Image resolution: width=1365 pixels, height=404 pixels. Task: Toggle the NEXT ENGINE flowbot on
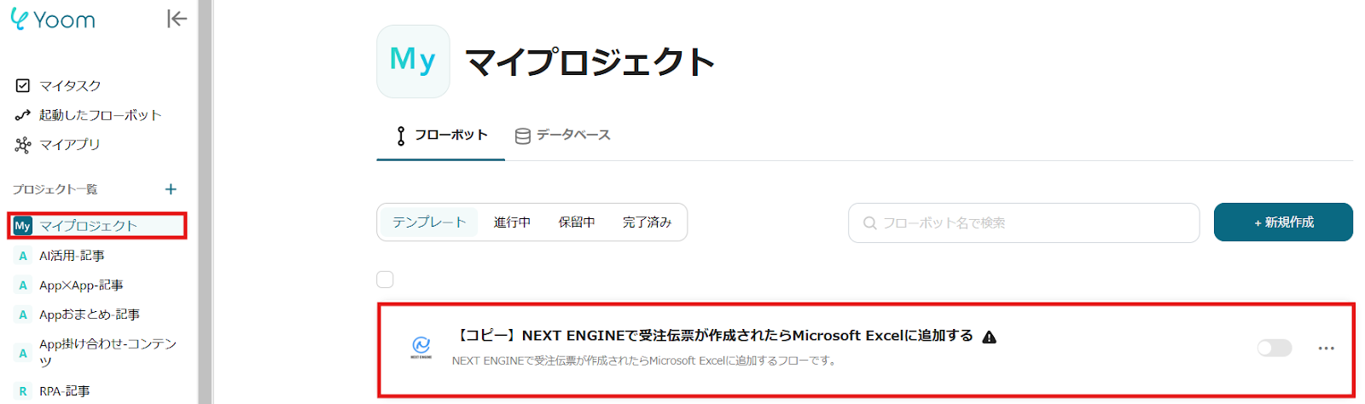pos(1275,348)
